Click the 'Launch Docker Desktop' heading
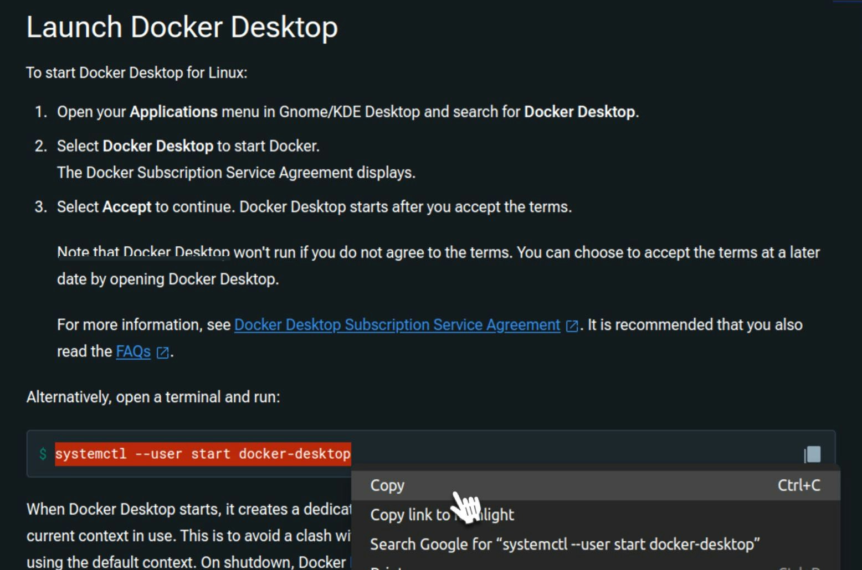The image size is (862, 570). coord(182,27)
